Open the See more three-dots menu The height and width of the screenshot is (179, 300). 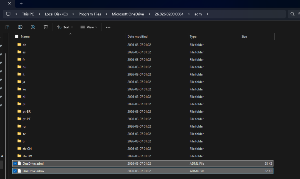pyautogui.click(x=108, y=27)
